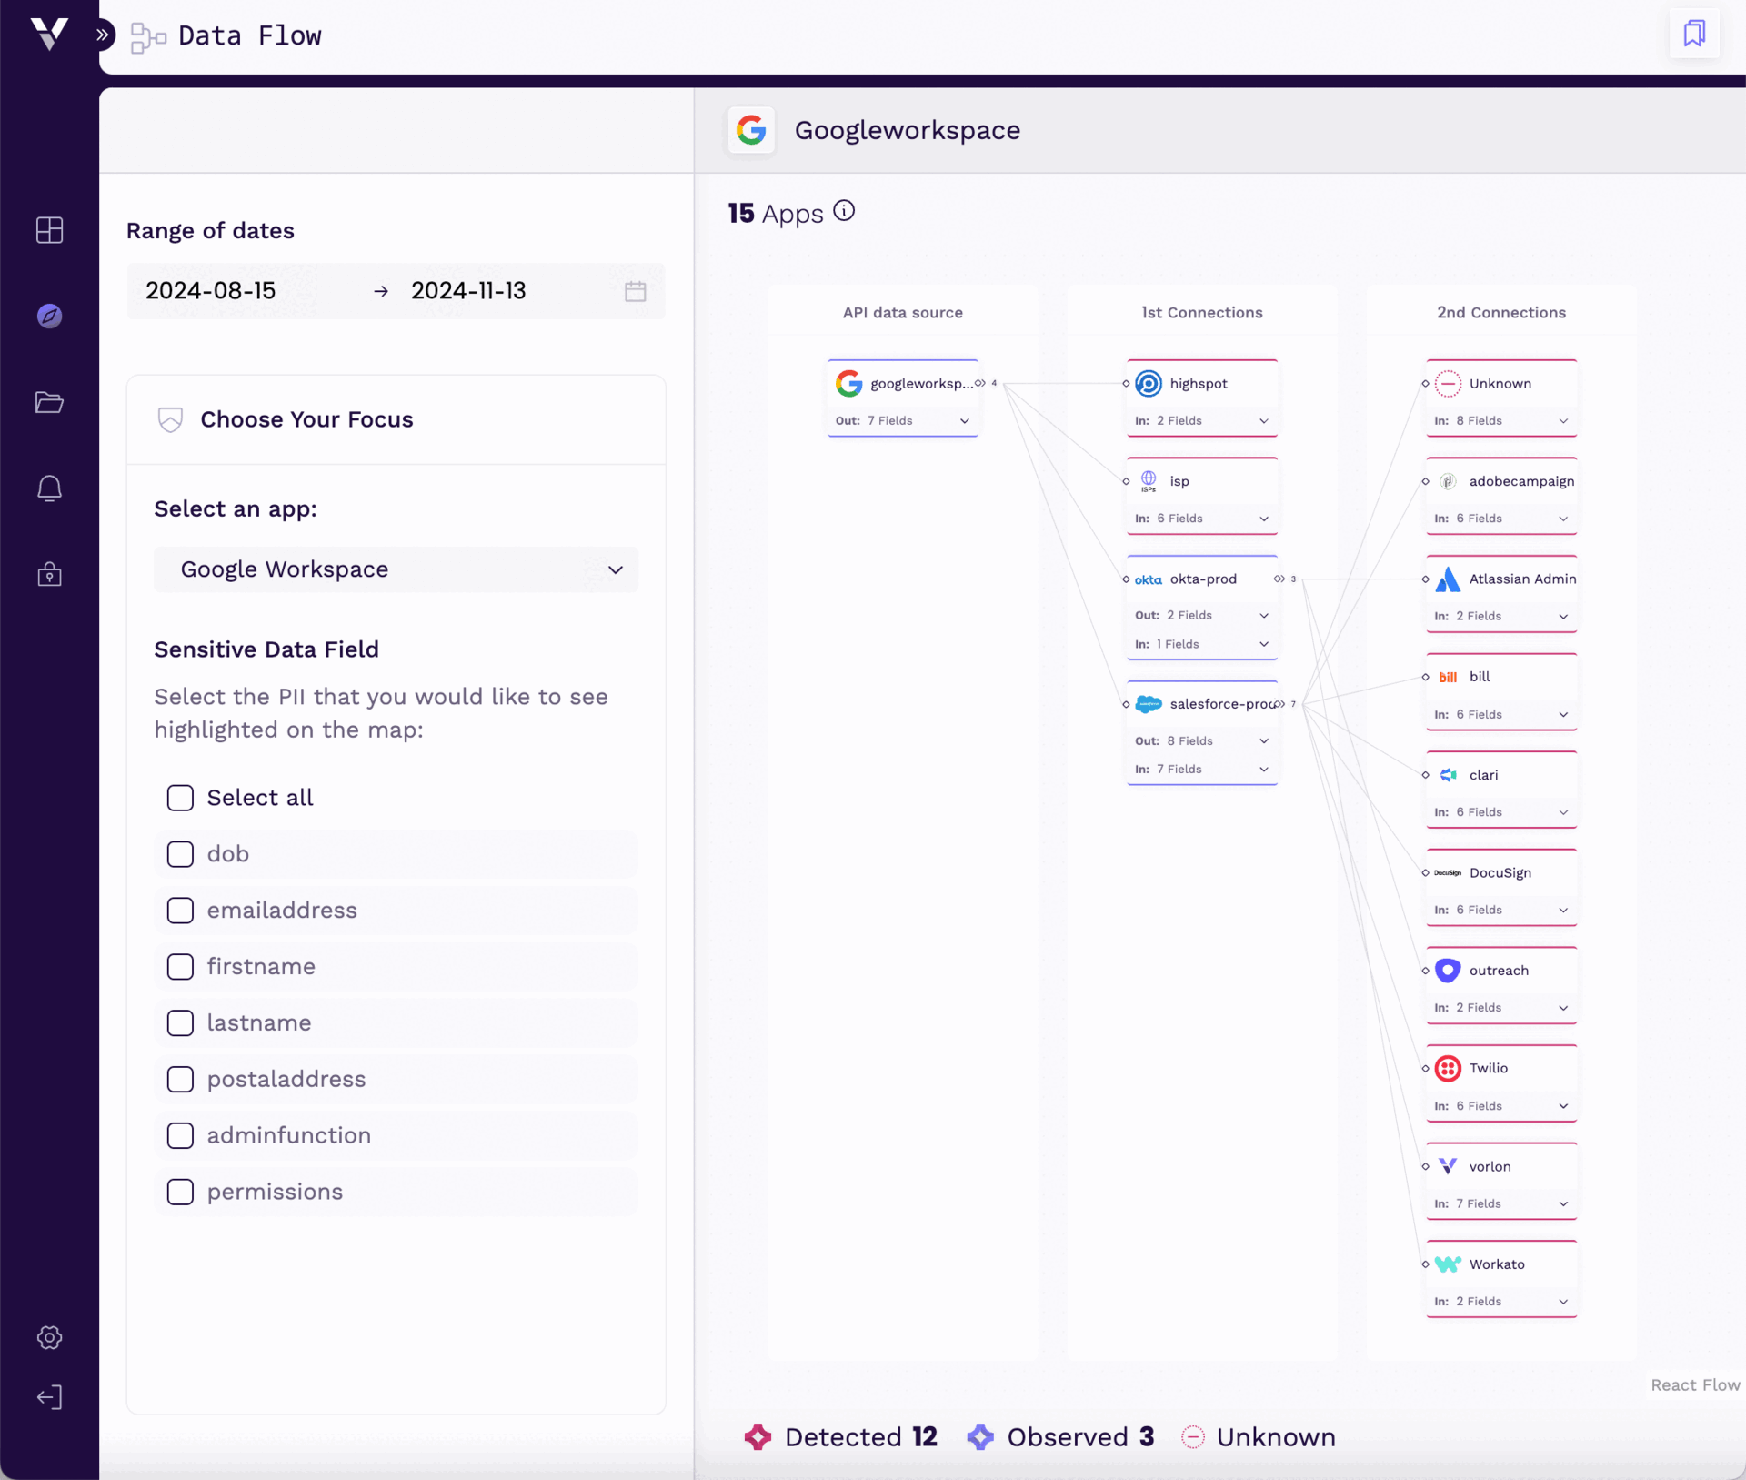Image resolution: width=1746 pixels, height=1480 pixels.
Task: Click the 1st Connections column header
Action: pyautogui.click(x=1201, y=313)
